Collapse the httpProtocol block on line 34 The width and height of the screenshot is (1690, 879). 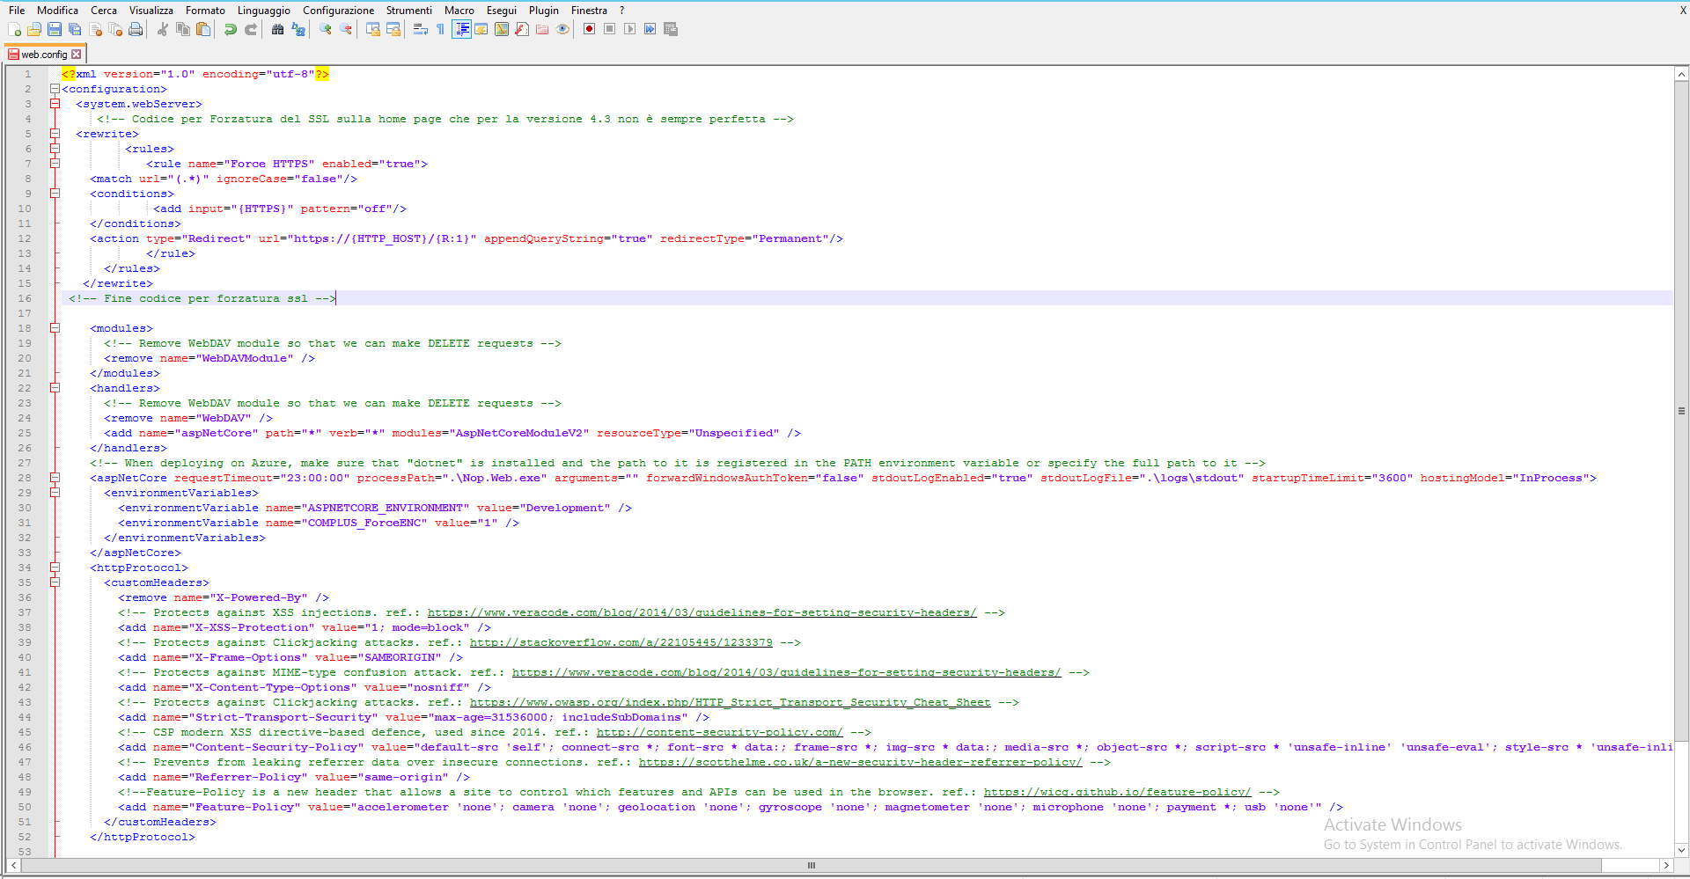tap(55, 568)
